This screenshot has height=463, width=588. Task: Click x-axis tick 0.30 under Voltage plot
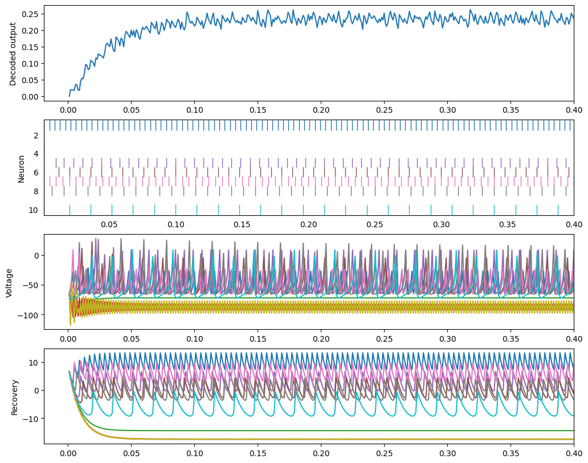[x=447, y=339]
